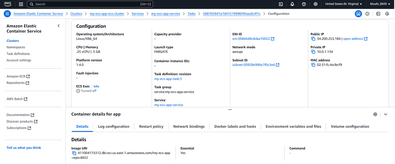Click the sign-in arrow icon beside info icon

click(378, 14)
